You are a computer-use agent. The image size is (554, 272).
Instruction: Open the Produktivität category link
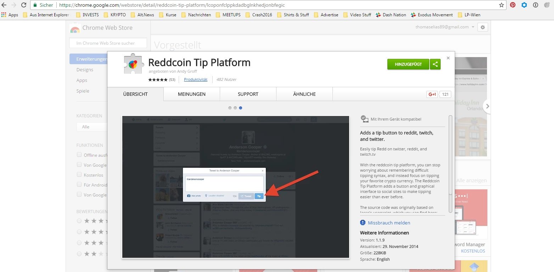196,79
